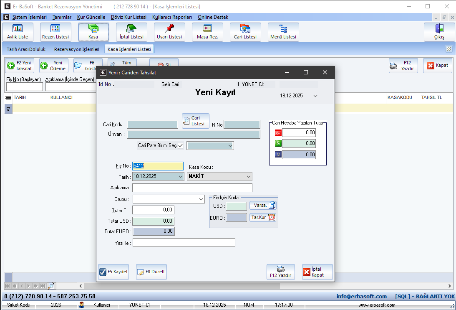This screenshot has height=310, width=456.
Task: Toggle the Cari Para Birimi Seç checkbox
Action: click(x=181, y=145)
